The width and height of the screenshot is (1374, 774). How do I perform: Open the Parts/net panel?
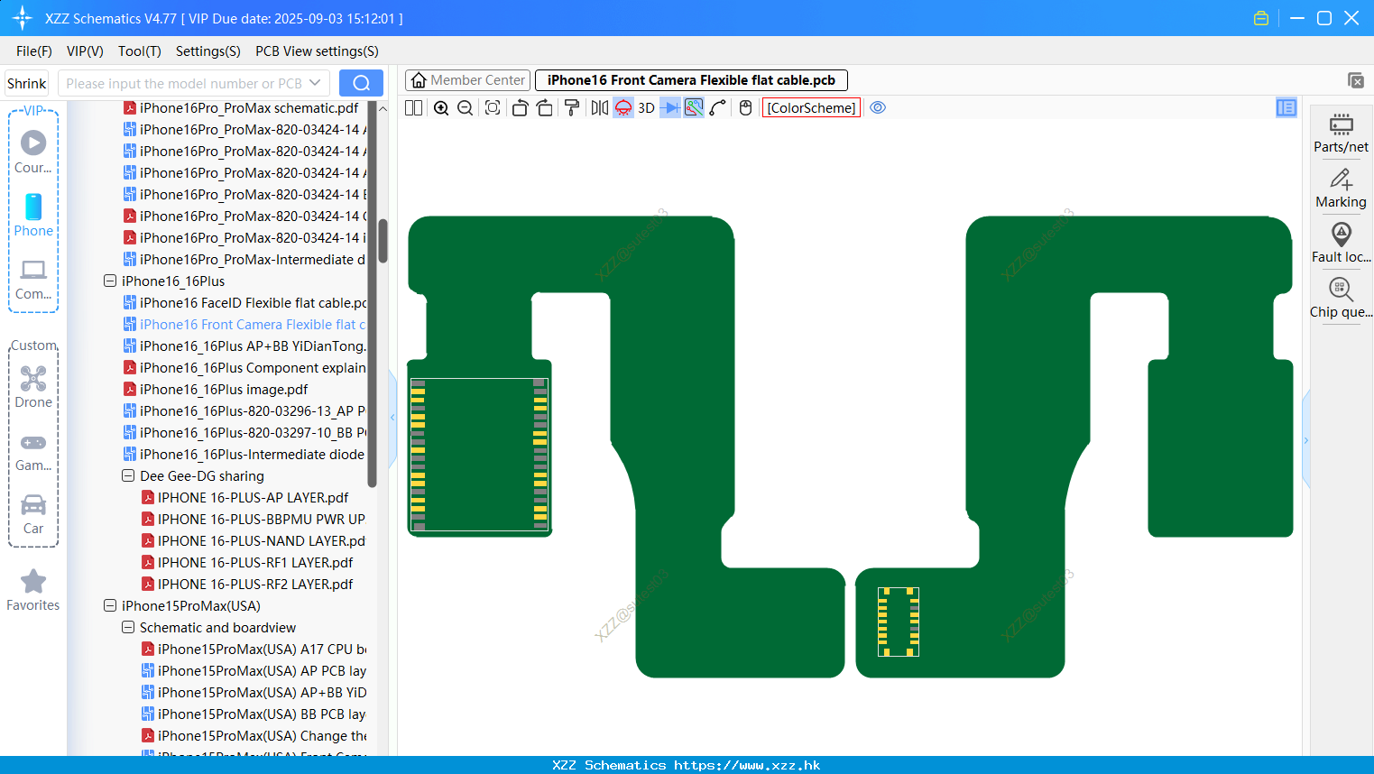[1341, 133]
